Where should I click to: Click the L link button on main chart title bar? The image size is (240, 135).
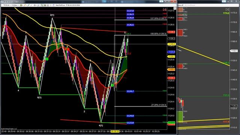[x=161, y=1]
